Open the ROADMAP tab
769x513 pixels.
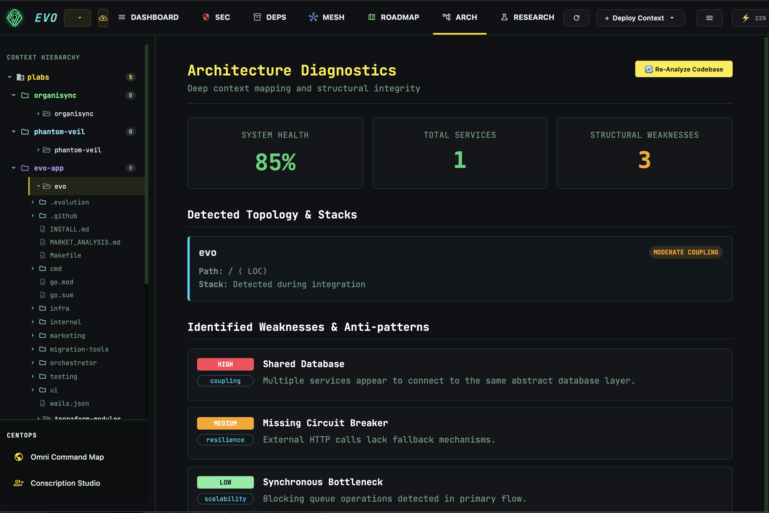point(394,17)
